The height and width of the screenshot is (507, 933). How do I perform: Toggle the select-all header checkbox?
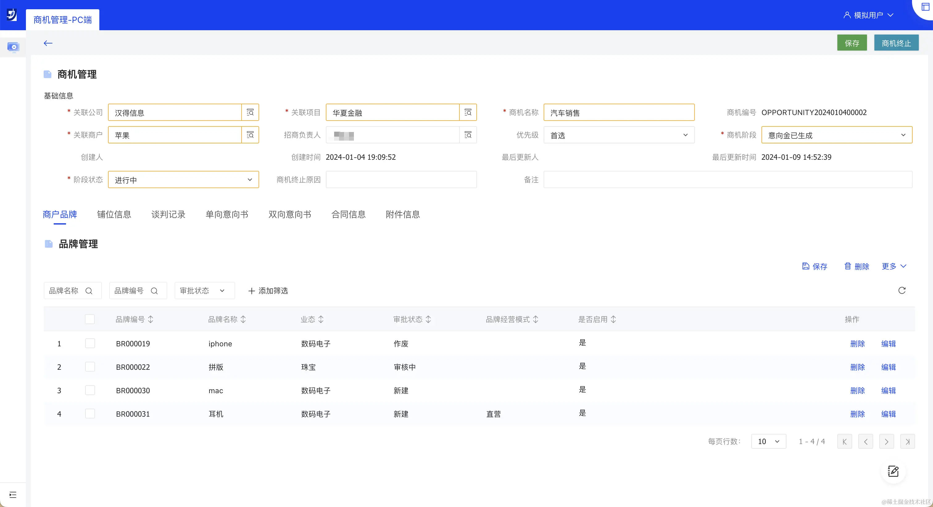tap(90, 319)
